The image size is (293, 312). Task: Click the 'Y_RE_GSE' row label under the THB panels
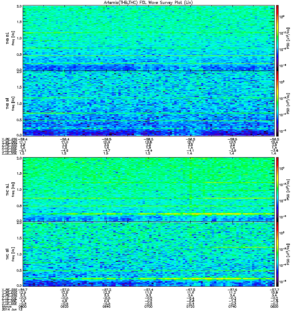(x=9, y=142)
